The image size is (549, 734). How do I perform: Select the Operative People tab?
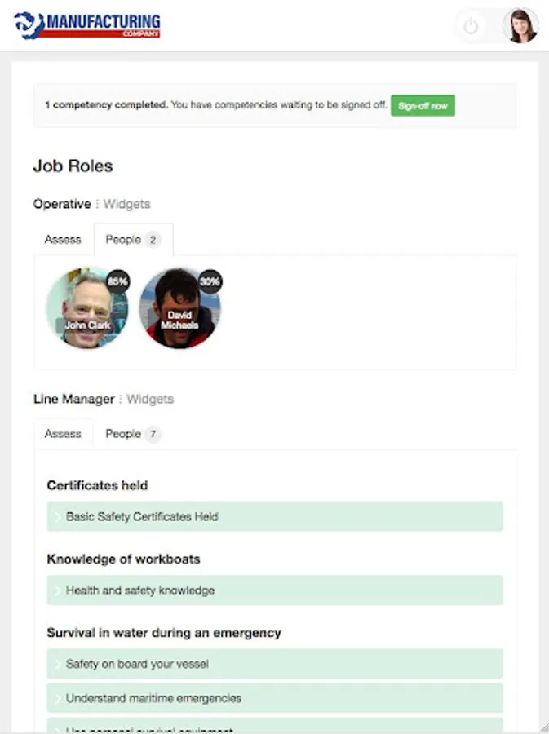pyautogui.click(x=124, y=240)
